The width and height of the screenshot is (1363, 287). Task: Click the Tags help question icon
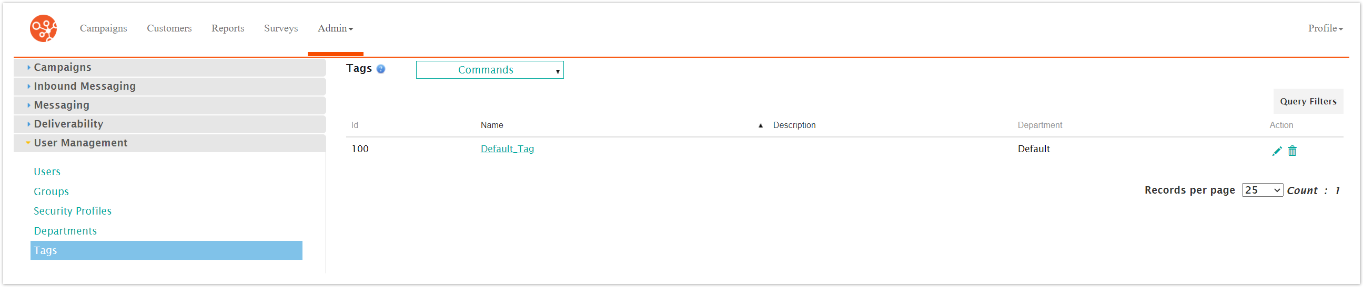(x=380, y=69)
